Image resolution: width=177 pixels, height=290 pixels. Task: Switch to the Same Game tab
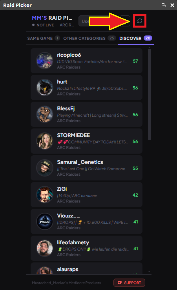click(43, 38)
